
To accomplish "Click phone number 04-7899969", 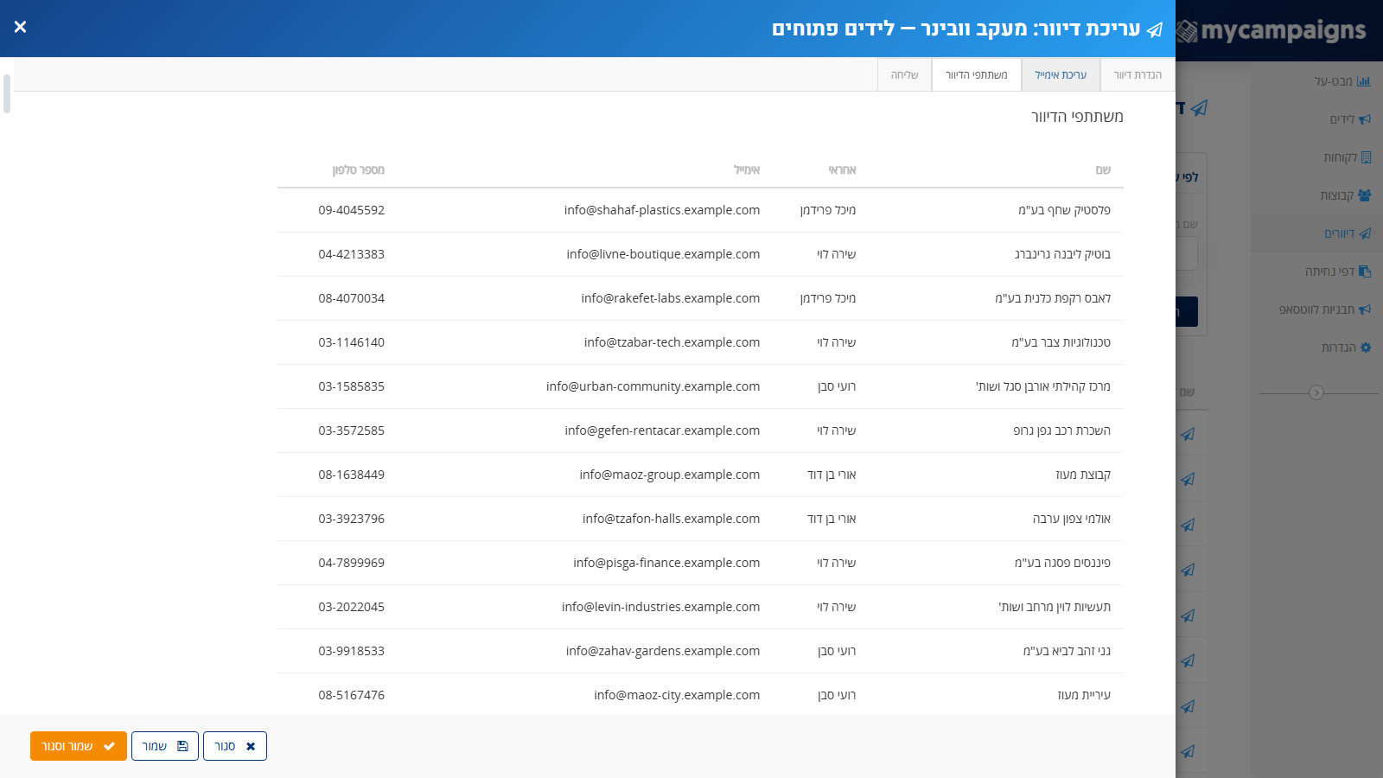I will (352, 563).
